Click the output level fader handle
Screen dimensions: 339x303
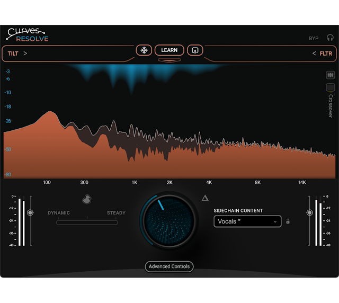coord(309,212)
